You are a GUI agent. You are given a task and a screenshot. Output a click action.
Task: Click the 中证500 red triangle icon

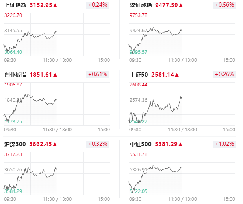[x=180, y=145]
